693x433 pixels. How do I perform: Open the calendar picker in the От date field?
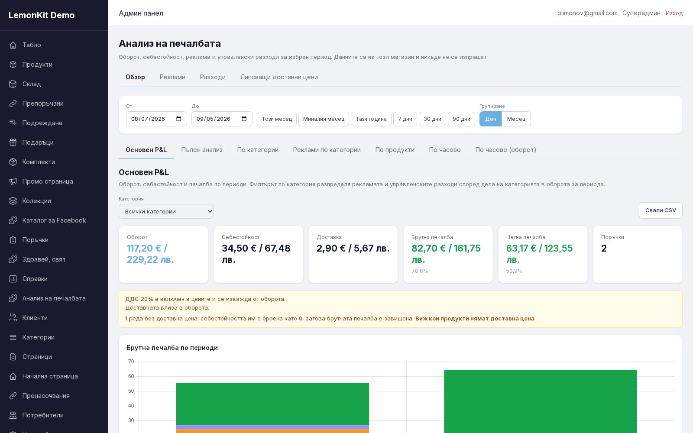pos(179,119)
